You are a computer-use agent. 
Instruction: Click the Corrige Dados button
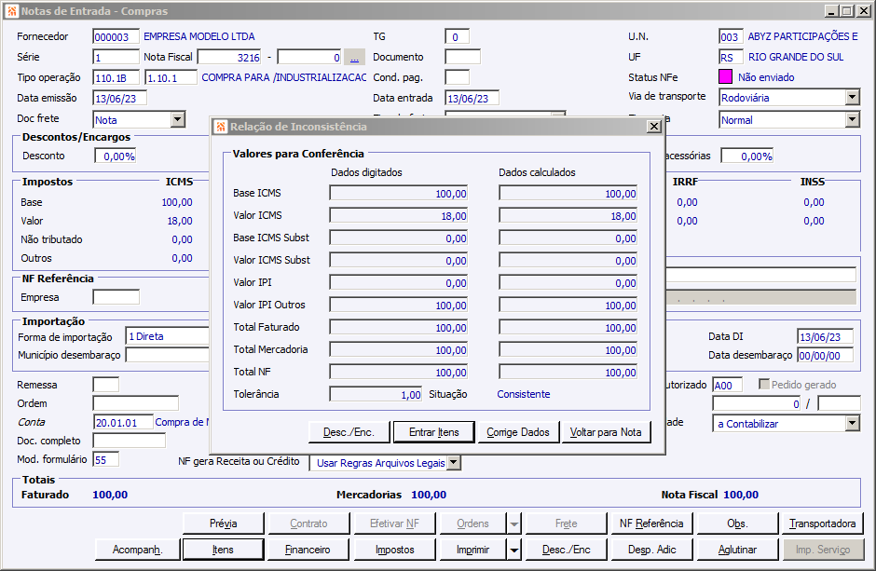(x=518, y=432)
